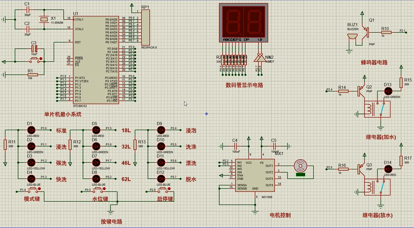
Task: Select the U1 STC89C52 microcontroller chip
Action: (x=96, y=60)
